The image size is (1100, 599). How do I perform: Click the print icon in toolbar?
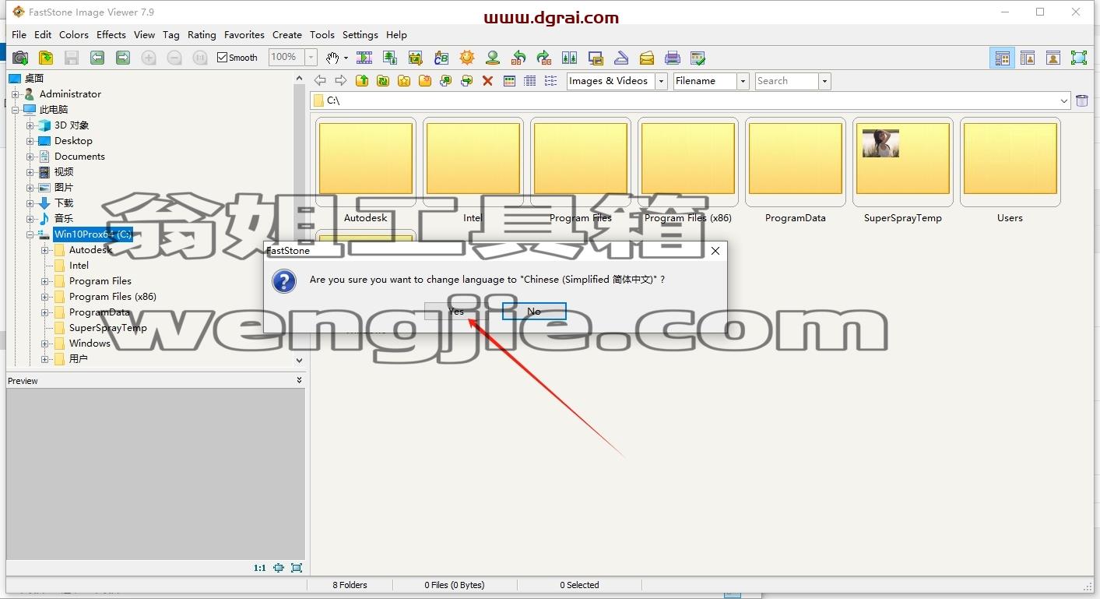point(673,58)
